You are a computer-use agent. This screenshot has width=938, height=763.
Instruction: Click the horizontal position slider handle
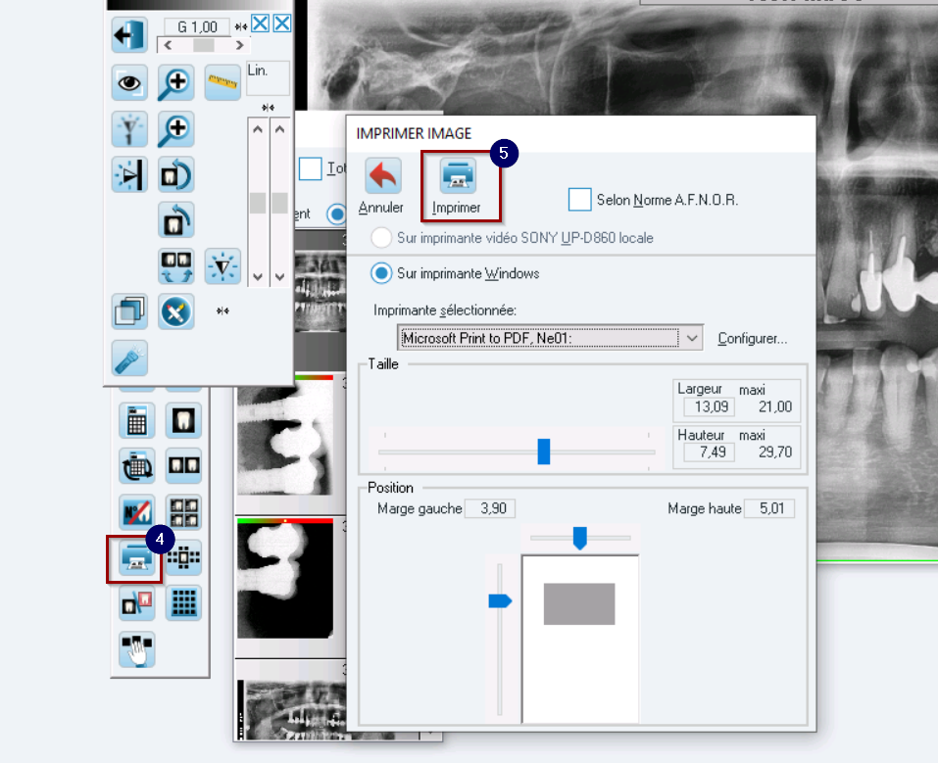click(579, 538)
